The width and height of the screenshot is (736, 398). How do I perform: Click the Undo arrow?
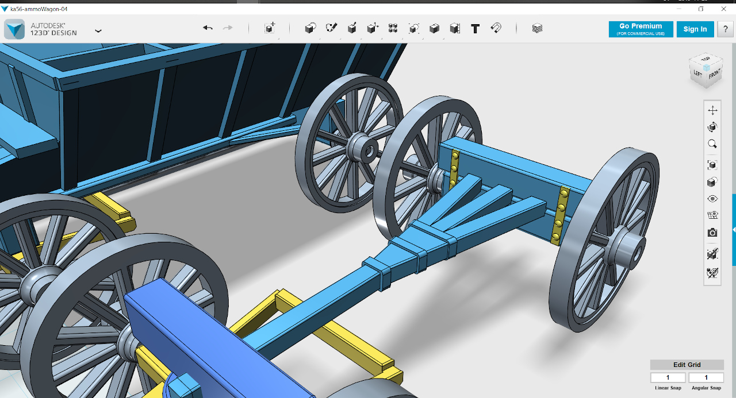(208, 28)
